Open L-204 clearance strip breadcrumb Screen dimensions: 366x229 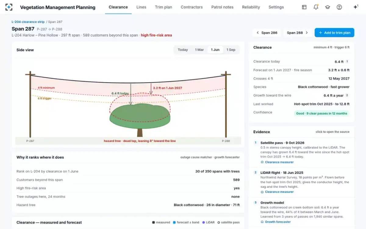point(28,22)
